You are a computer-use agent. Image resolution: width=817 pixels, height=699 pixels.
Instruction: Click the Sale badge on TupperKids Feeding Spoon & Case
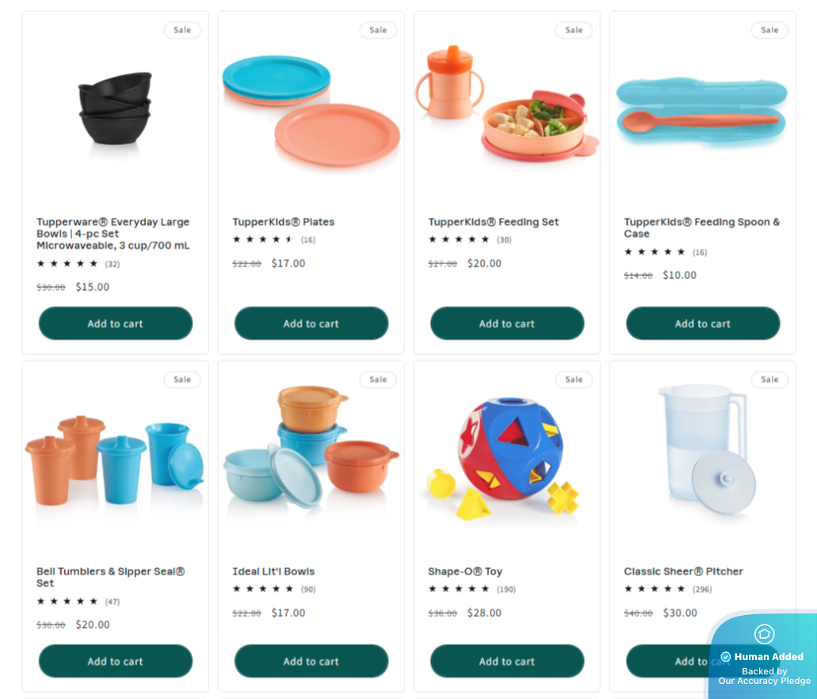pos(769,30)
